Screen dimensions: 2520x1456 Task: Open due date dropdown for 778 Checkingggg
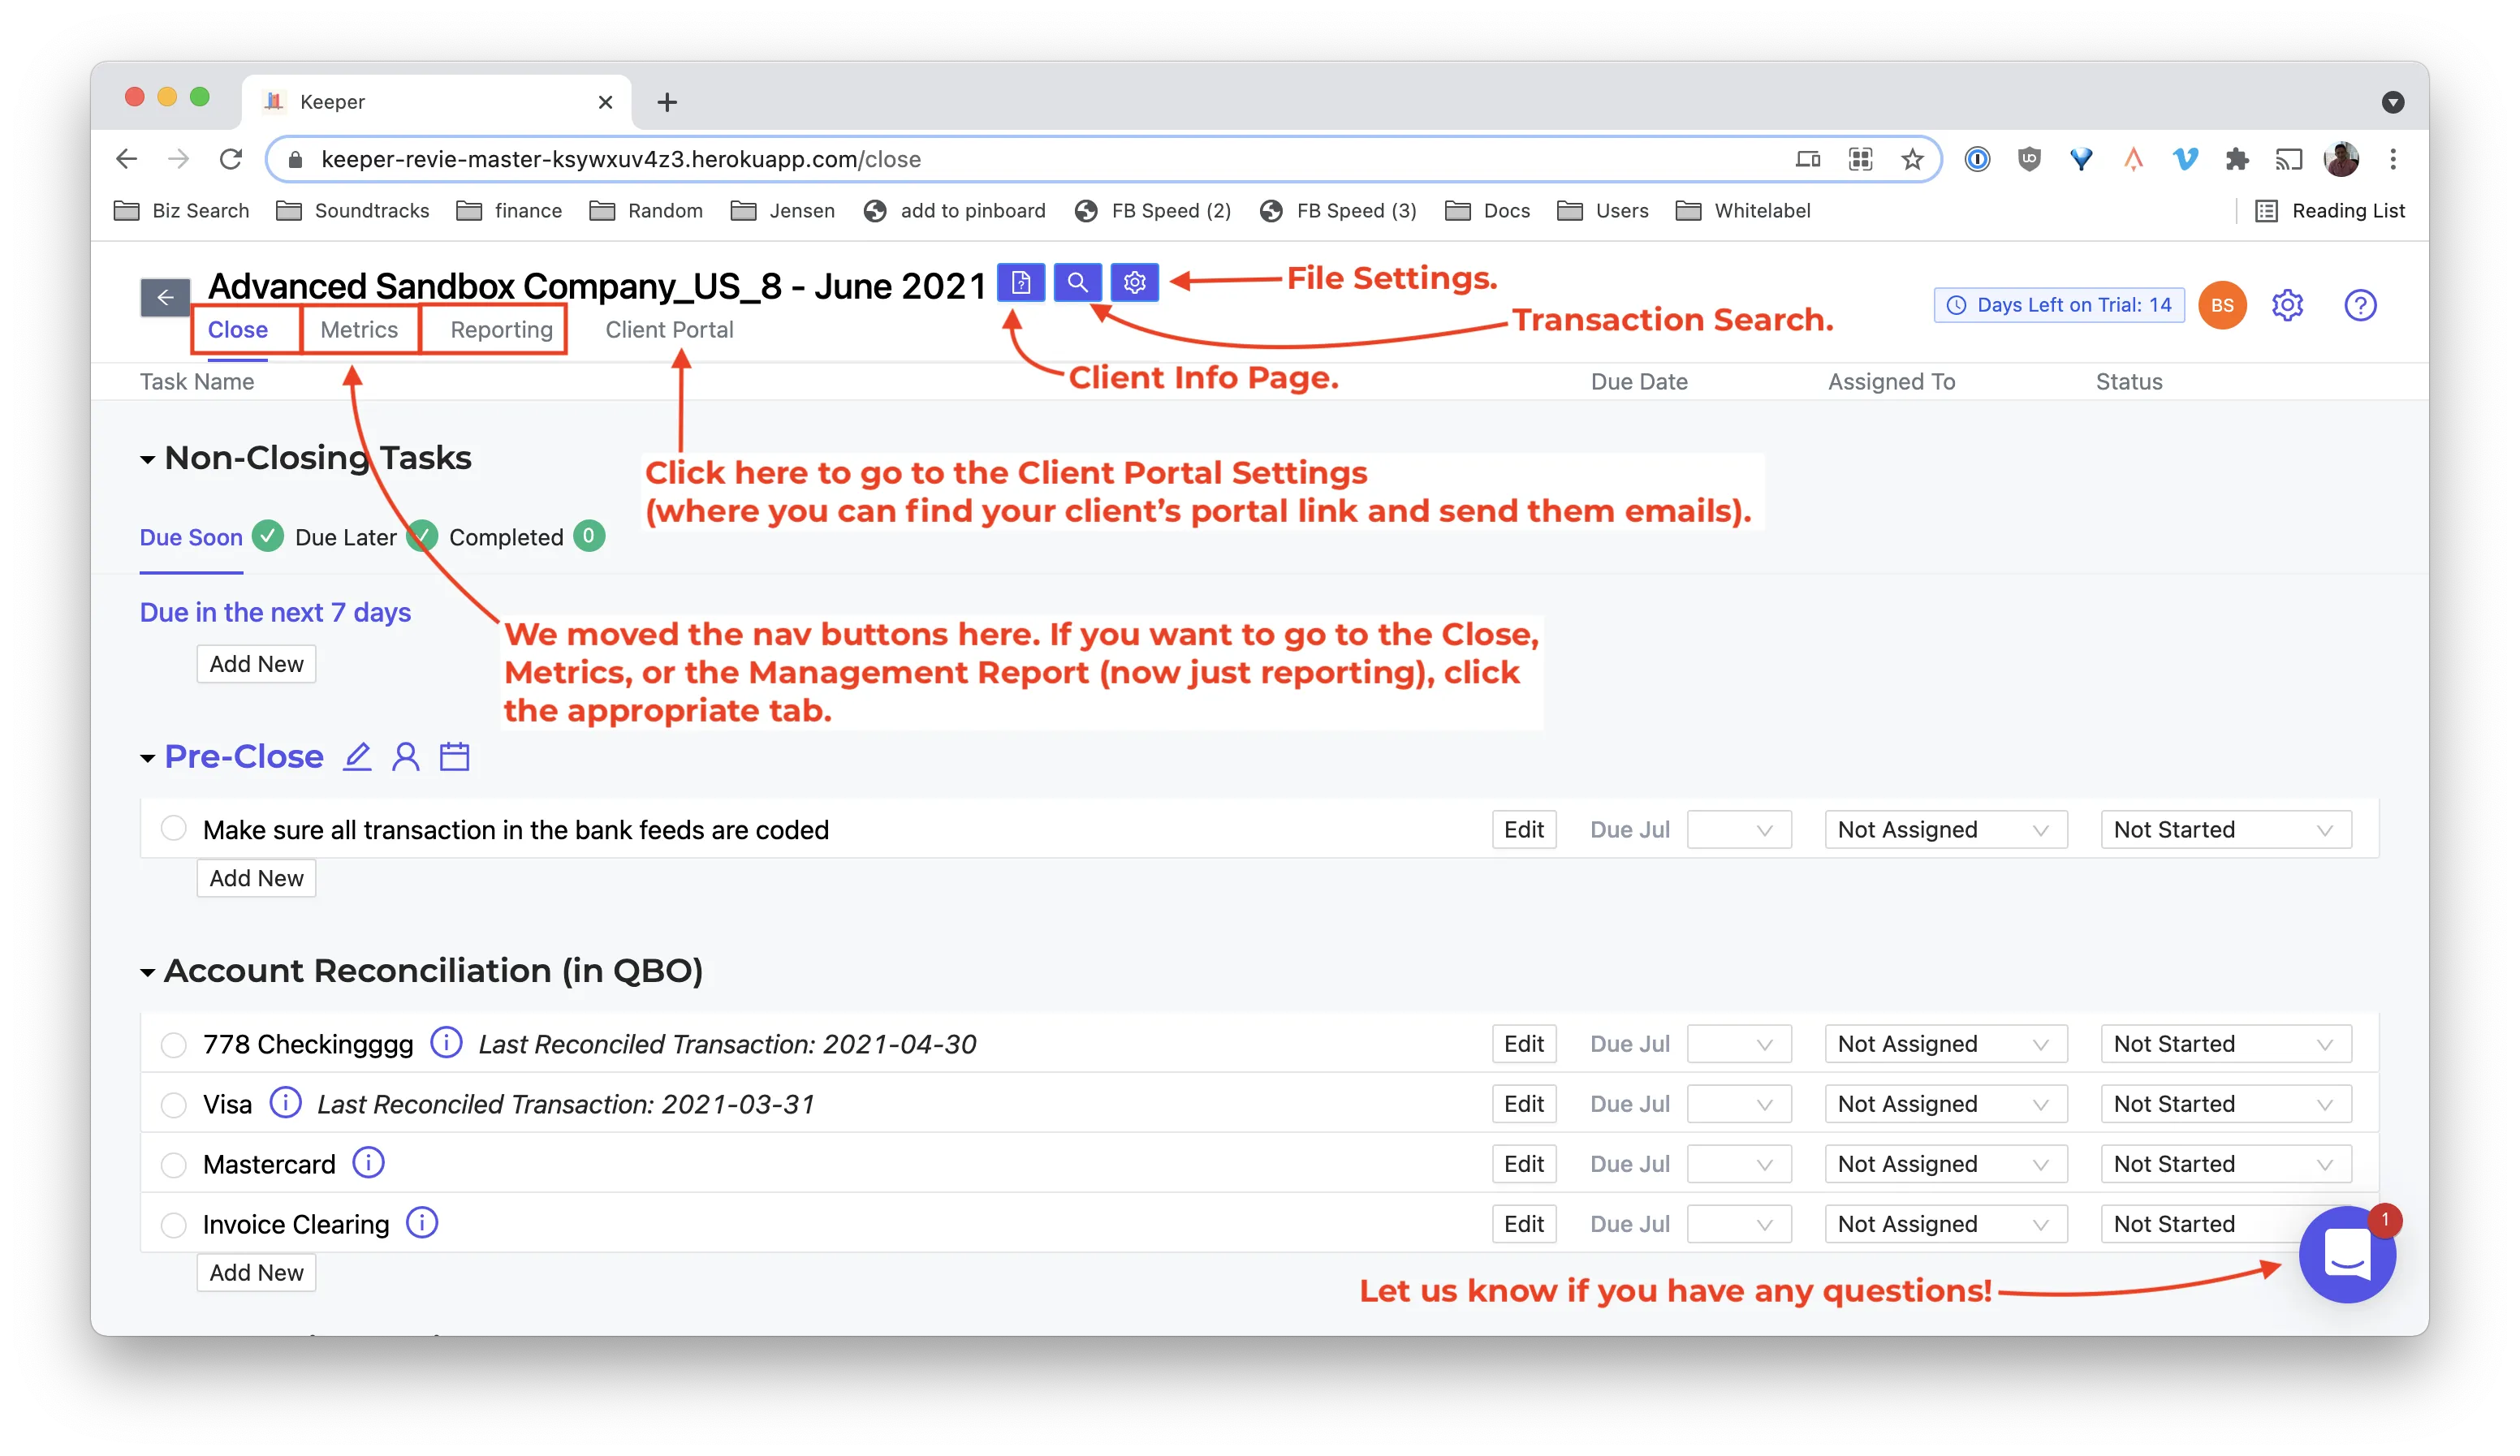point(1739,1044)
